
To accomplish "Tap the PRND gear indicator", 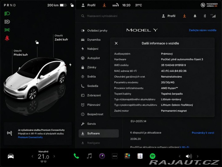I will [x=10, y=5].
